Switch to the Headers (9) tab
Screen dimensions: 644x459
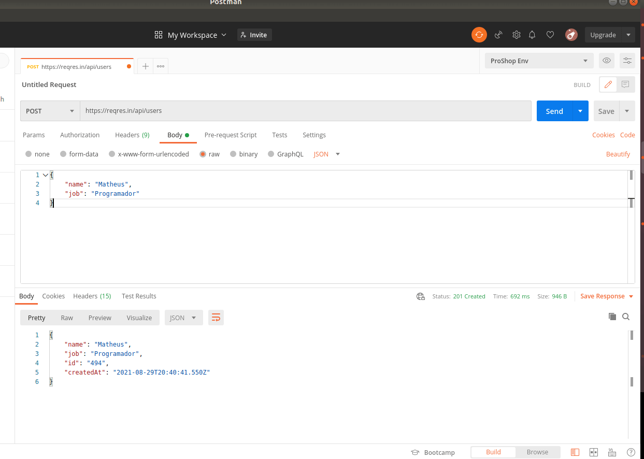[x=132, y=135]
